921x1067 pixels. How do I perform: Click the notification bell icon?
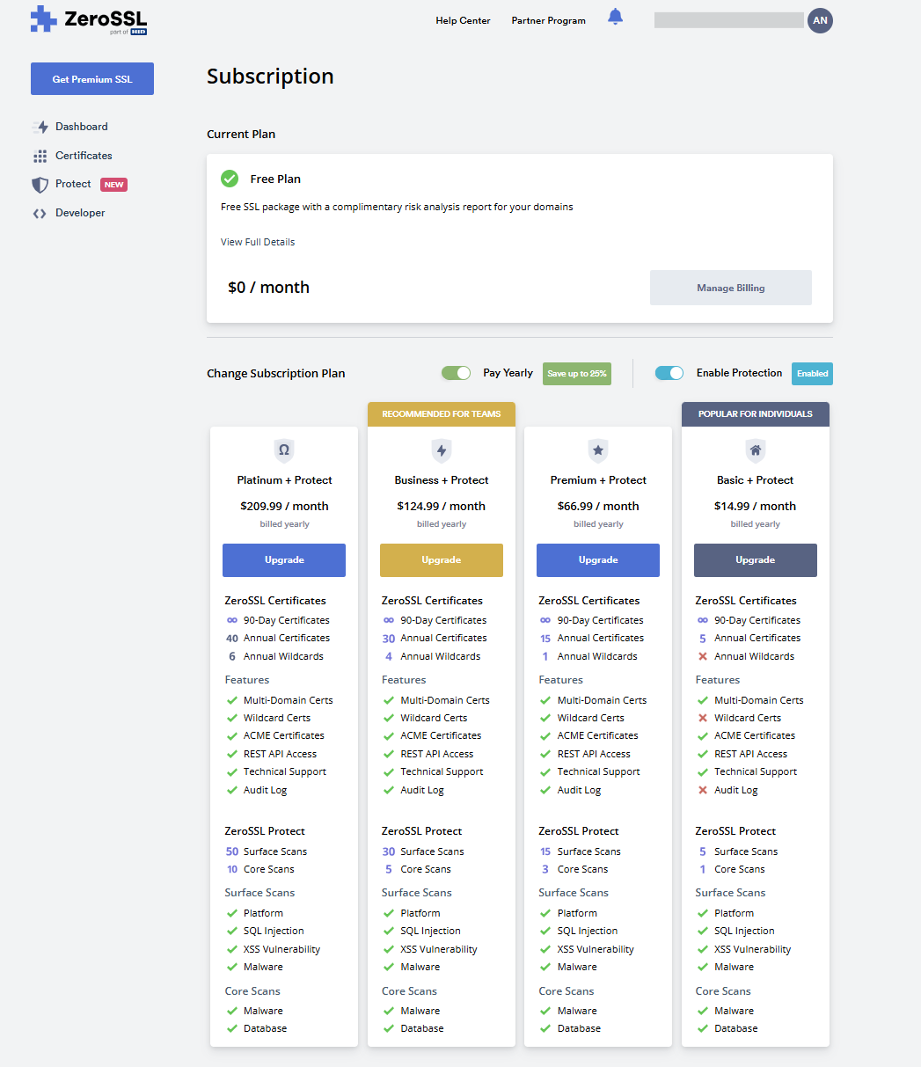(615, 18)
